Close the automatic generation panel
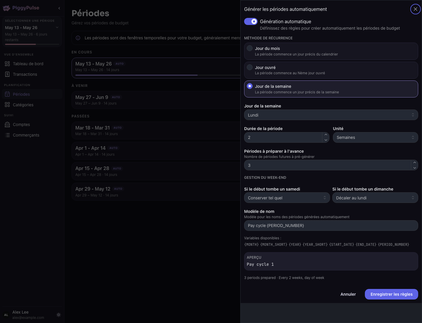 pyautogui.click(x=415, y=9)
